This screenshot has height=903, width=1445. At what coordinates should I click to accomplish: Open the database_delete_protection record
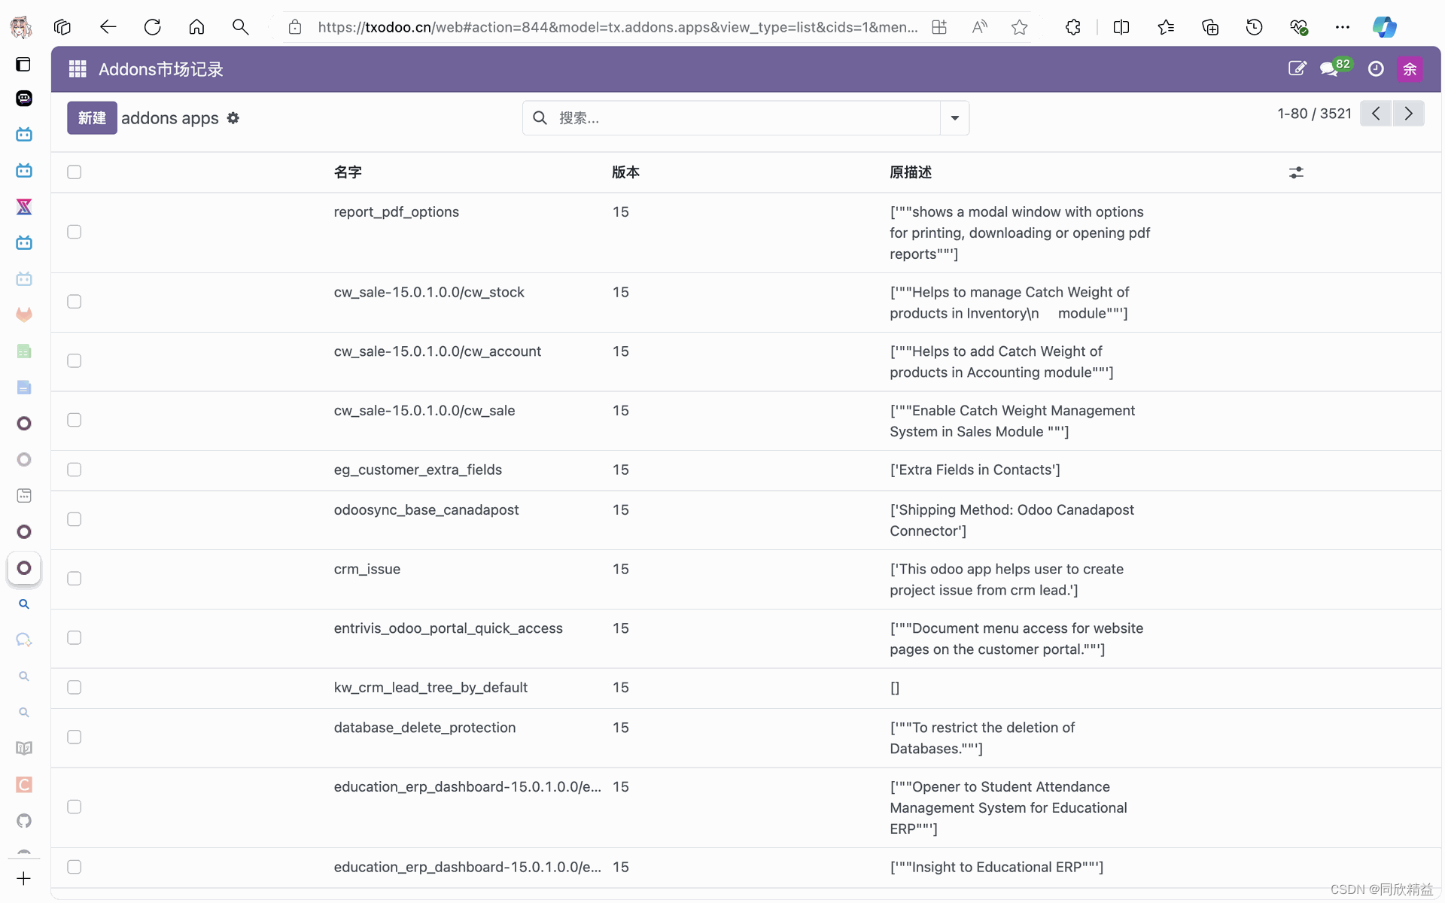click(424, 728)
